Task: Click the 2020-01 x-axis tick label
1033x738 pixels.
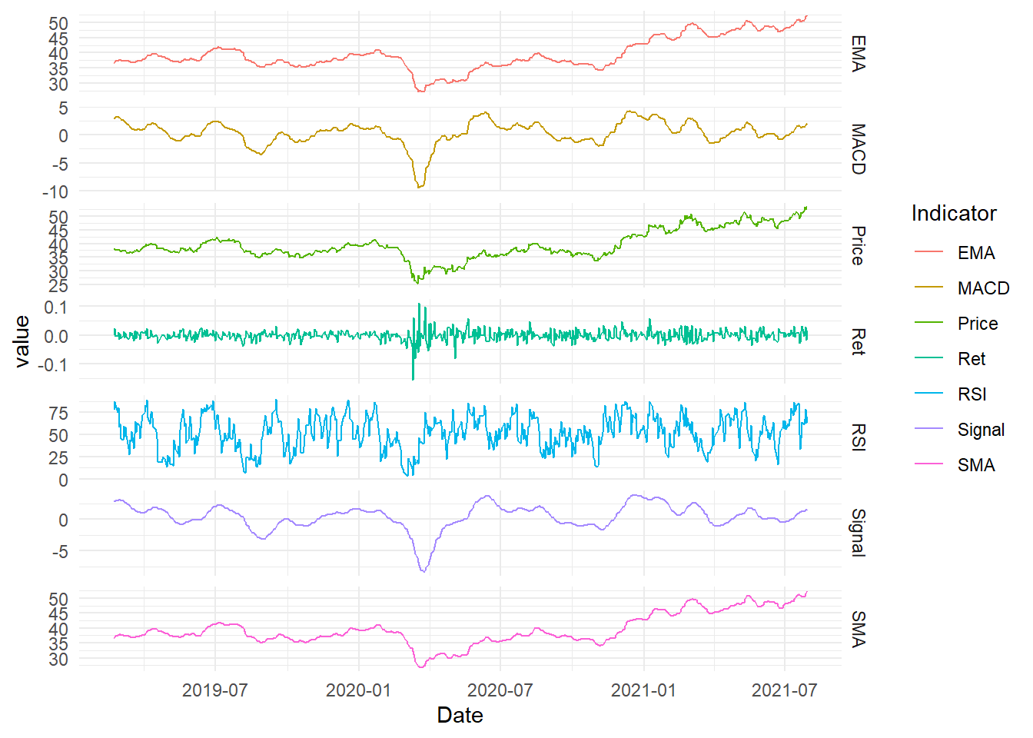Action: [x=358, y=690]
